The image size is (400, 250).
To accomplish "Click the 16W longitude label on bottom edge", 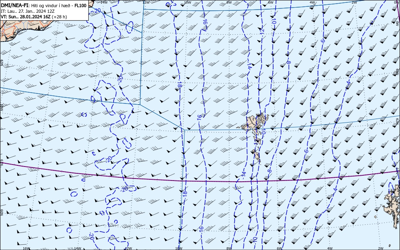I will [x=26, y=248].
